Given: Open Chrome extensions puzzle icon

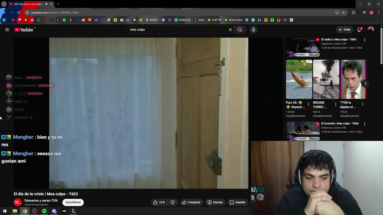Looking at the screenshot, I should coord(354,13).
